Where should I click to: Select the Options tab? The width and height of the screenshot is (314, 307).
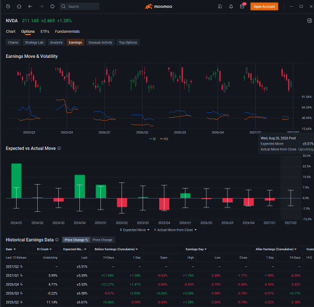pyautogui.click(x=28, y=31)
